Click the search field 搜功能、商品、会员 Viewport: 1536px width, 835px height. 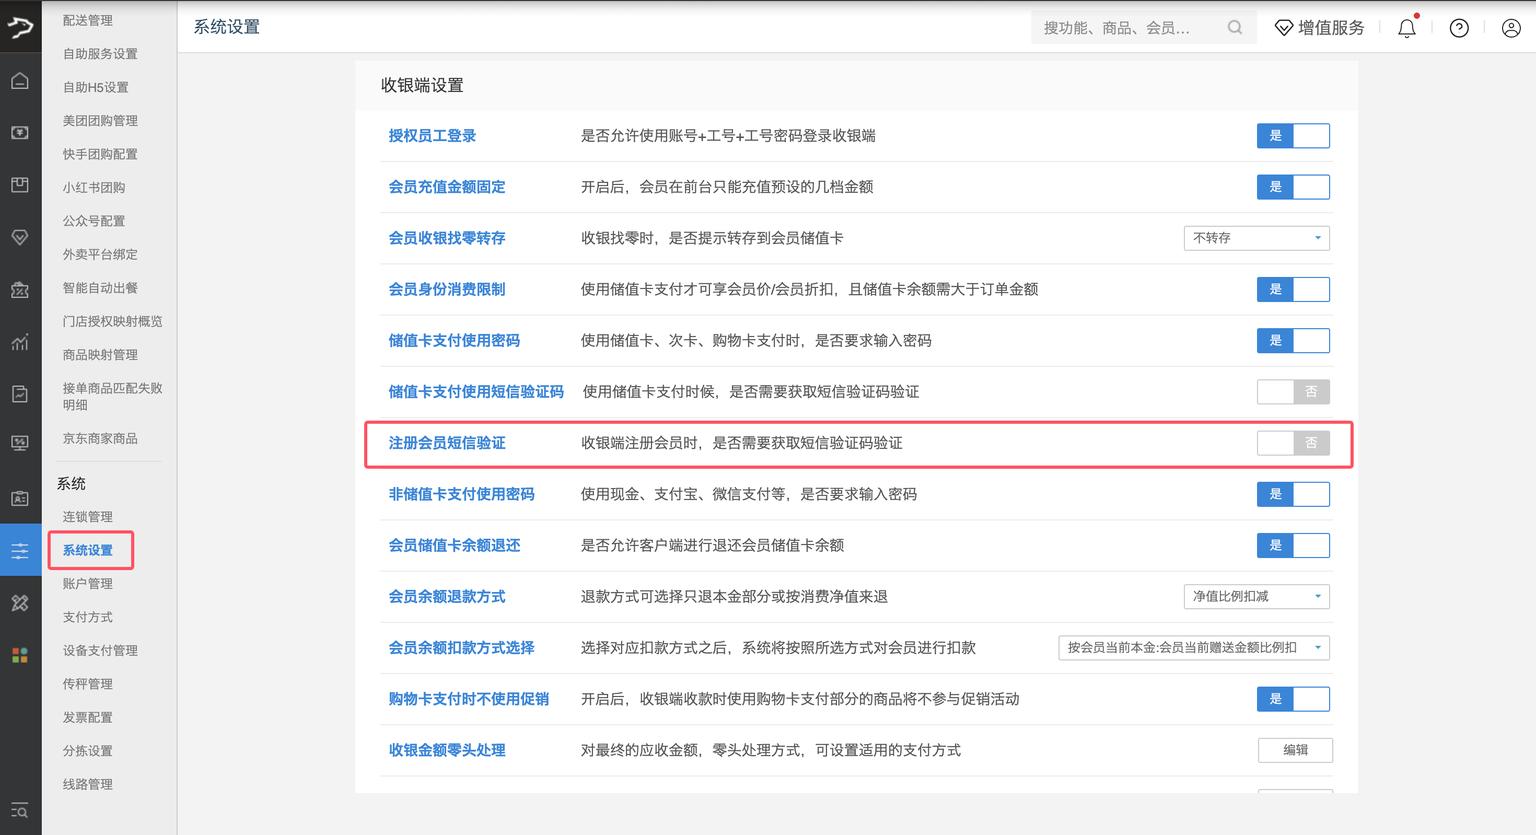pos(1144,28)
